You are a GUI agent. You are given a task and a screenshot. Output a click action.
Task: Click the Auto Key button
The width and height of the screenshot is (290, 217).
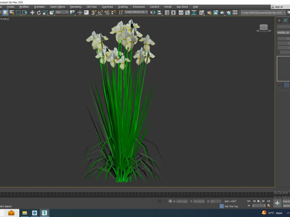click(x=286, y=201)
